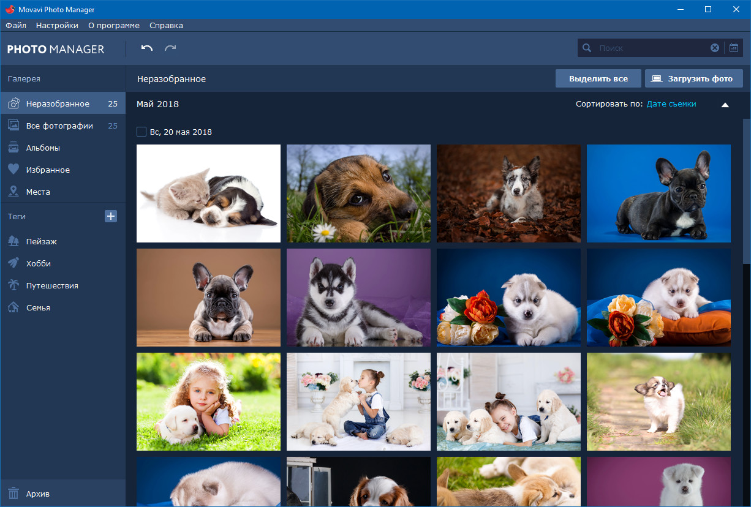Select the Хобби tag
751x507 pixels.
pyautogui.click(x=62, y=263)
